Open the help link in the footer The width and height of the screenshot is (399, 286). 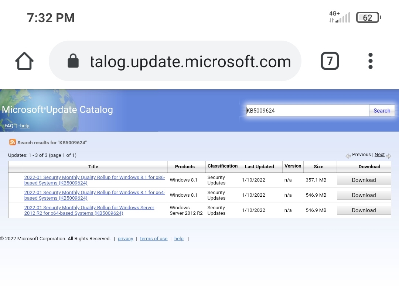click(179, 238)
